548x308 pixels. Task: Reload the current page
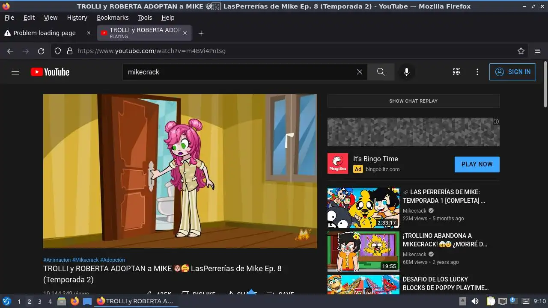pos(41,51)
